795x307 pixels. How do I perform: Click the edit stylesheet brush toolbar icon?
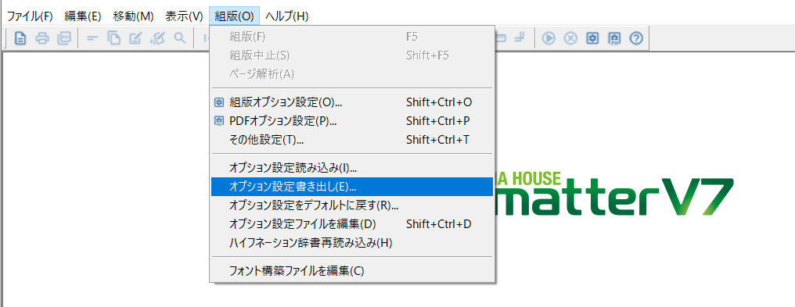(x=158, y=38)
